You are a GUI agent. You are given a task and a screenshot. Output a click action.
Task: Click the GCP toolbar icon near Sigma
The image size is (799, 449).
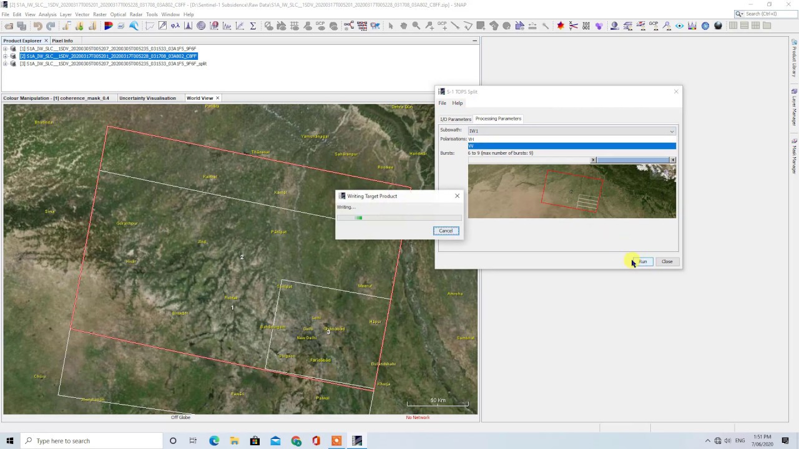click(x=320, y=26)
